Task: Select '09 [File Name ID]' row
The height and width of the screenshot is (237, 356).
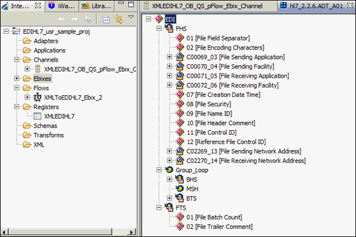Action: [x=209, y=113]
